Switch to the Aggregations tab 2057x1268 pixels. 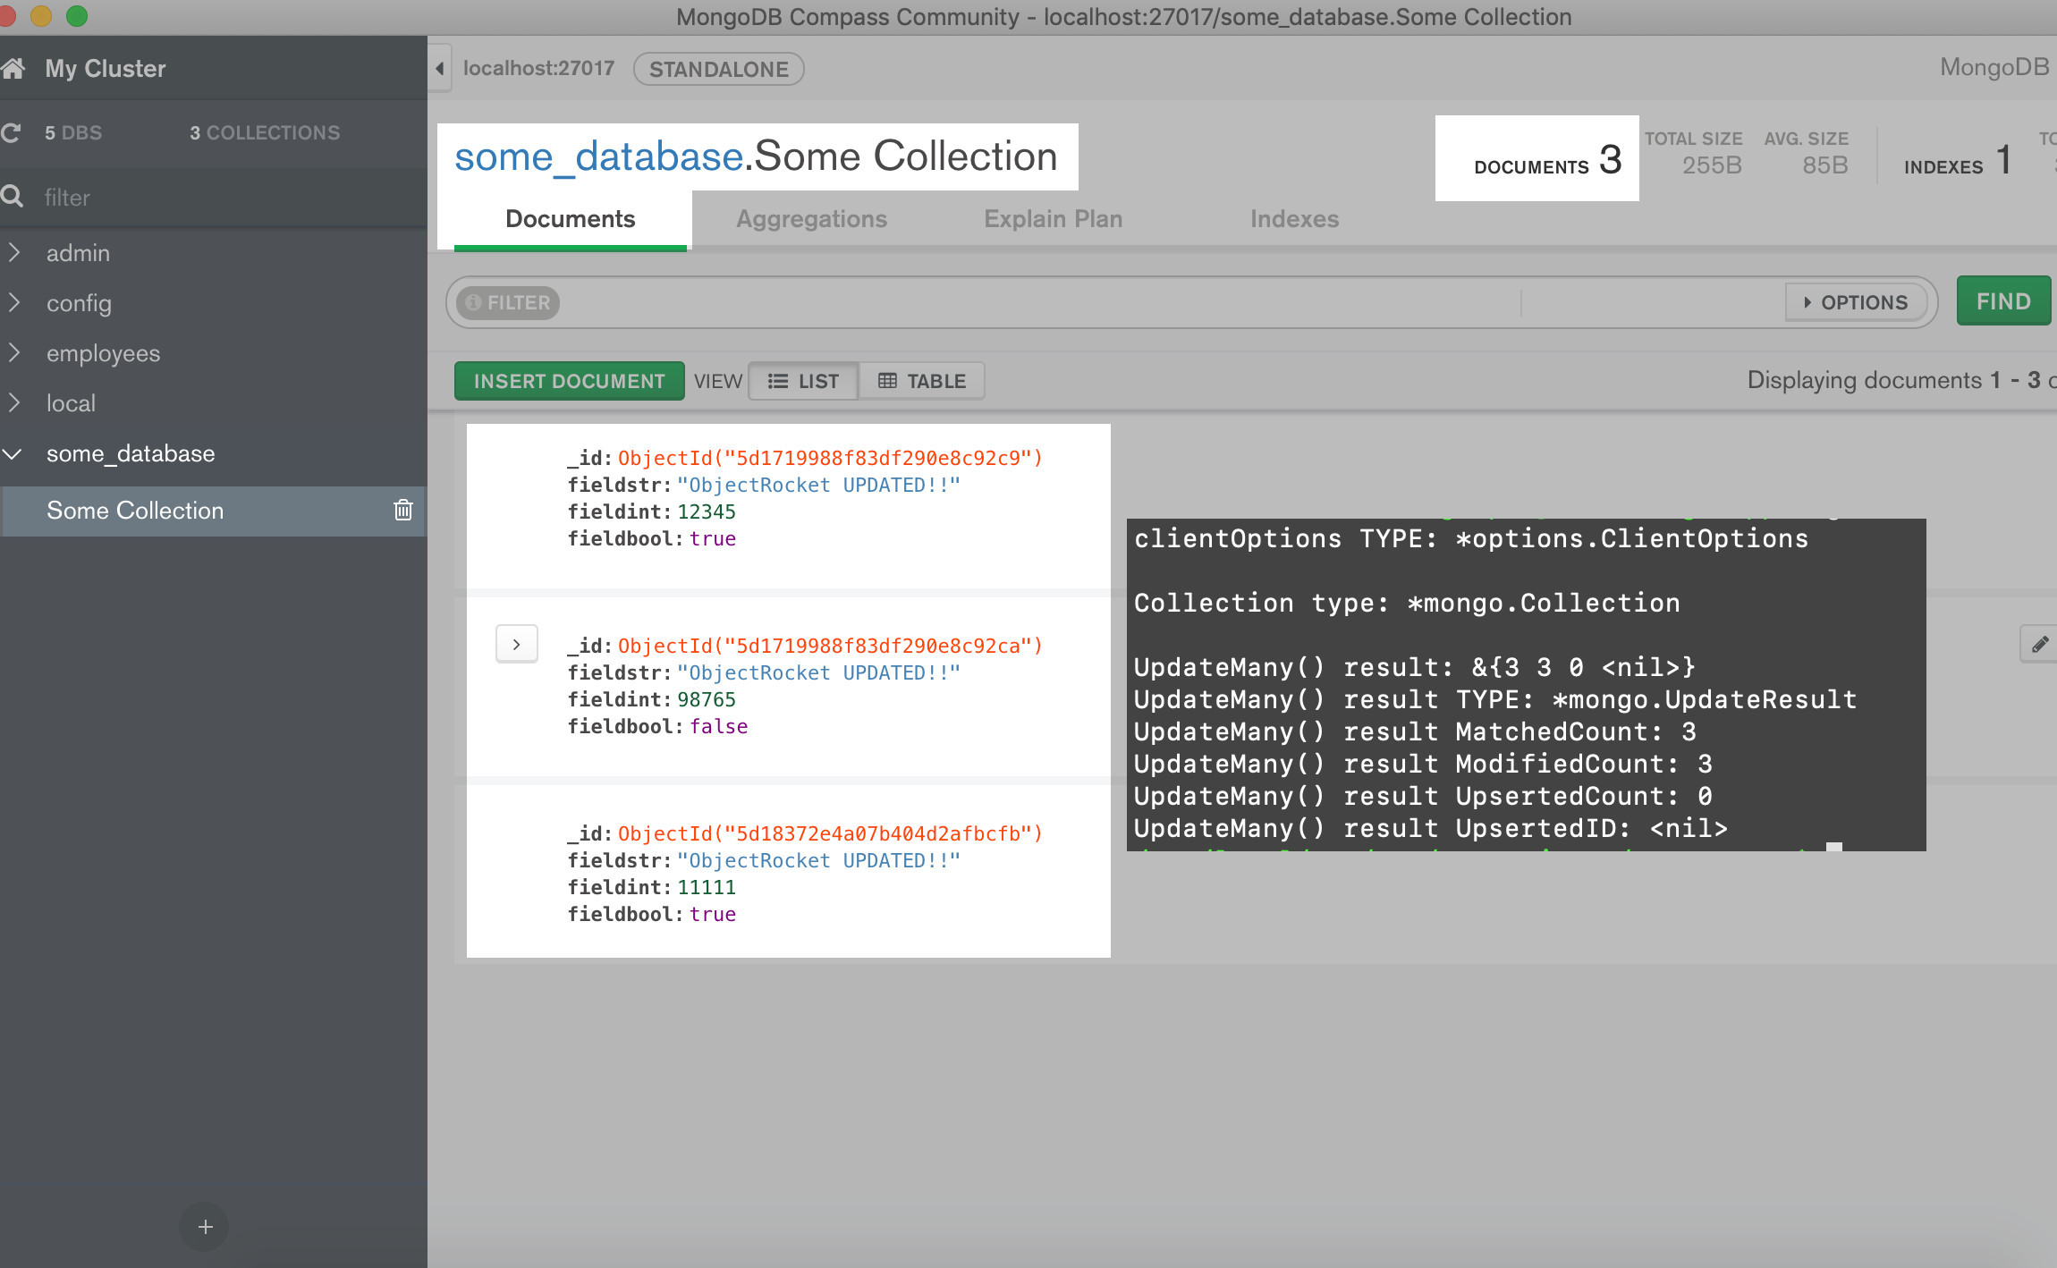[x=810, y=219]
